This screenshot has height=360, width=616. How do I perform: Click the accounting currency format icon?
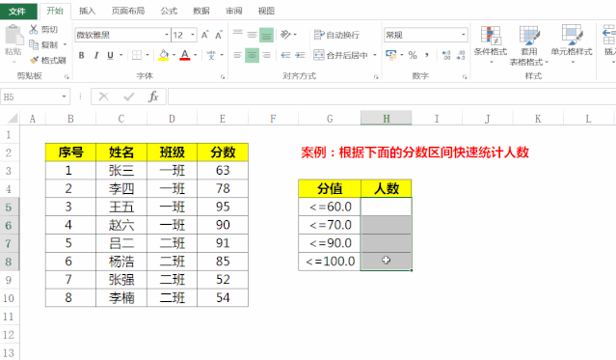click(x=391, y=55)
